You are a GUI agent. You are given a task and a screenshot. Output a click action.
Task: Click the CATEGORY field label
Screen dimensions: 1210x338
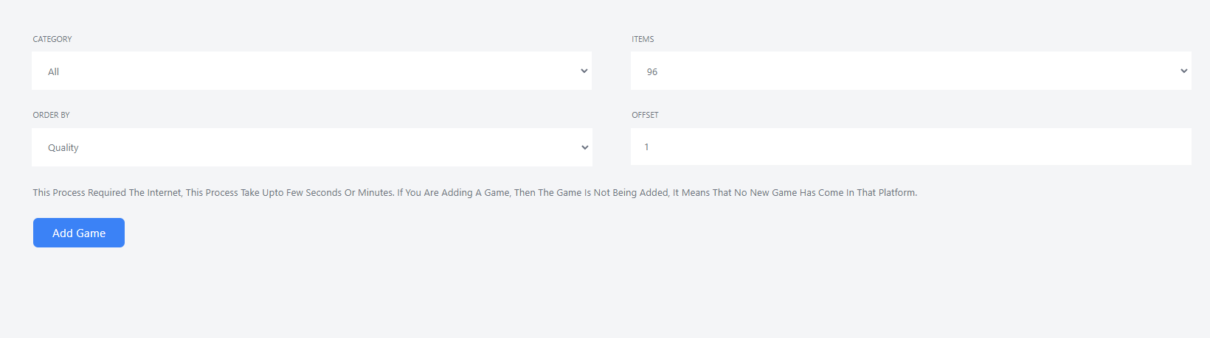[52, 39]
